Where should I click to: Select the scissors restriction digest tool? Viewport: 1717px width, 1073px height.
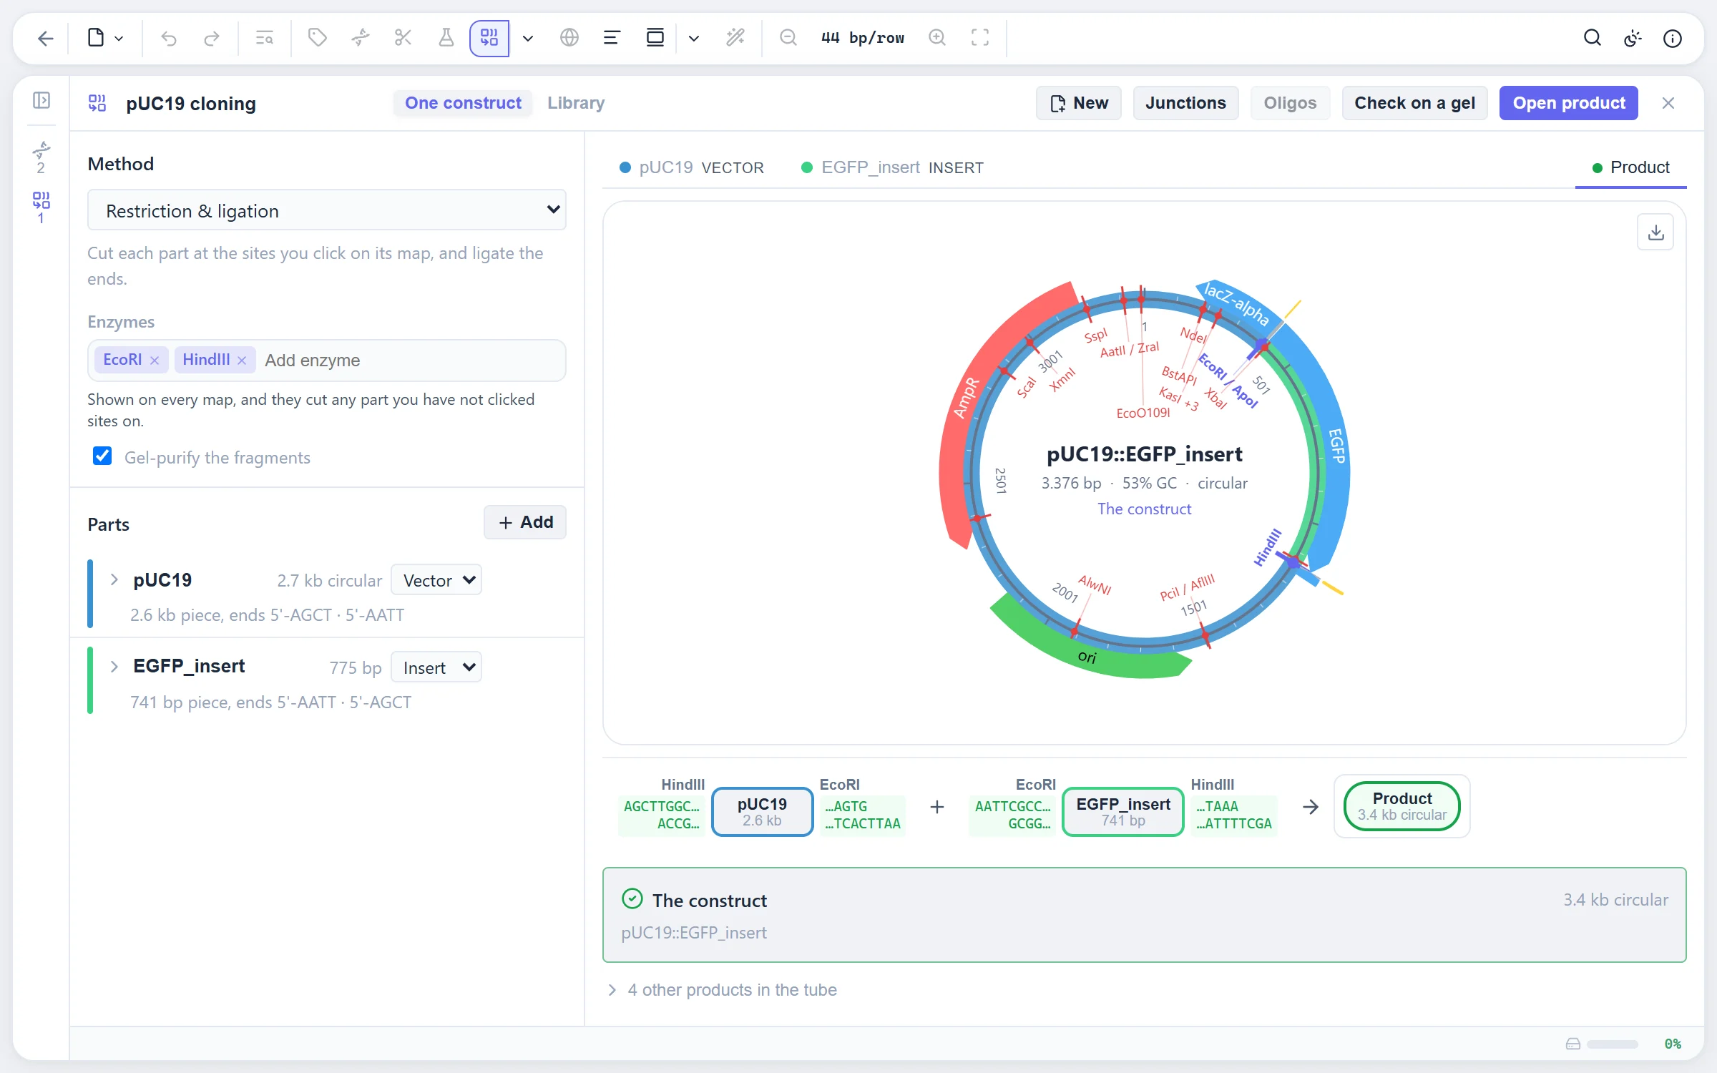click(403, 37)
